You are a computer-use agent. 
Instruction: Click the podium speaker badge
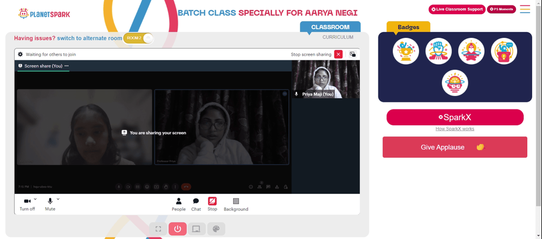(504, 51)
